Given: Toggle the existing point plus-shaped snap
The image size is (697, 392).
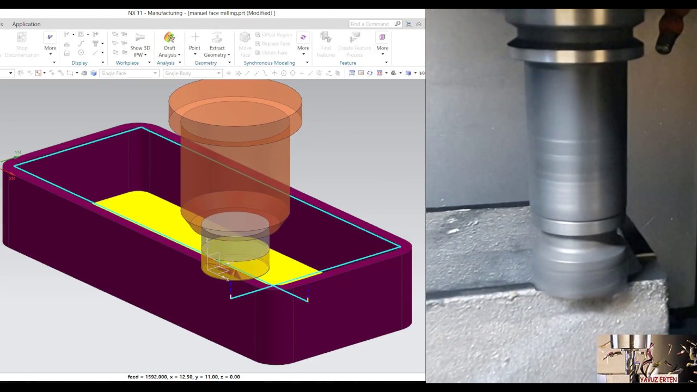Looking at the screenshot, I should click(x=302, y=73).
